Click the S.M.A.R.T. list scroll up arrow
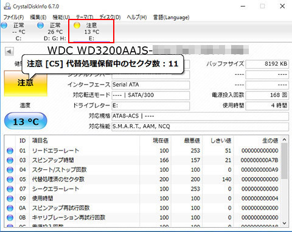292x232 pixels. 284,139
